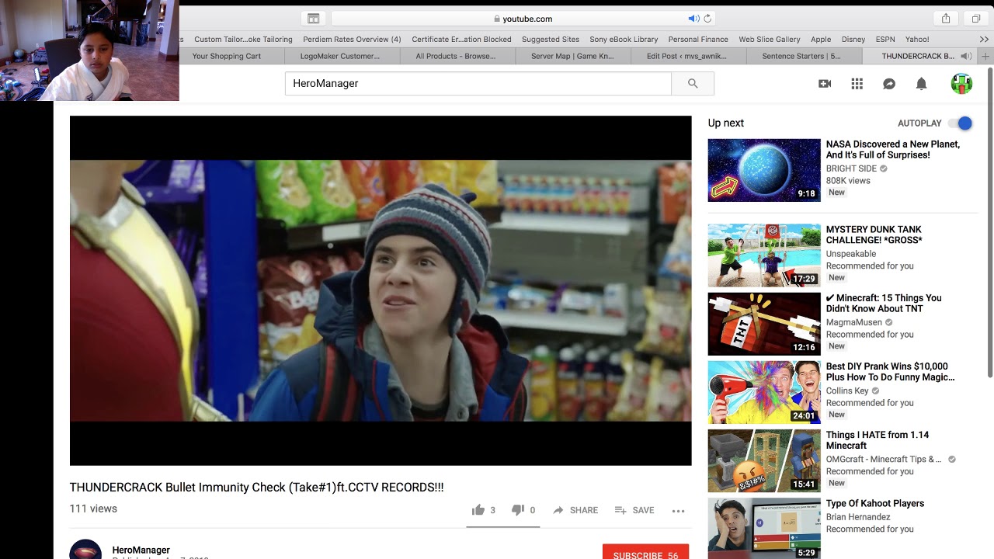Open the YouTube apps grid icon
This screenshot has width=994, height=559.
point(857,84)
